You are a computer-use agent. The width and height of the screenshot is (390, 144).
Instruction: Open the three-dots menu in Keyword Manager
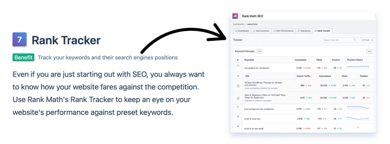[x=369, y=52]
